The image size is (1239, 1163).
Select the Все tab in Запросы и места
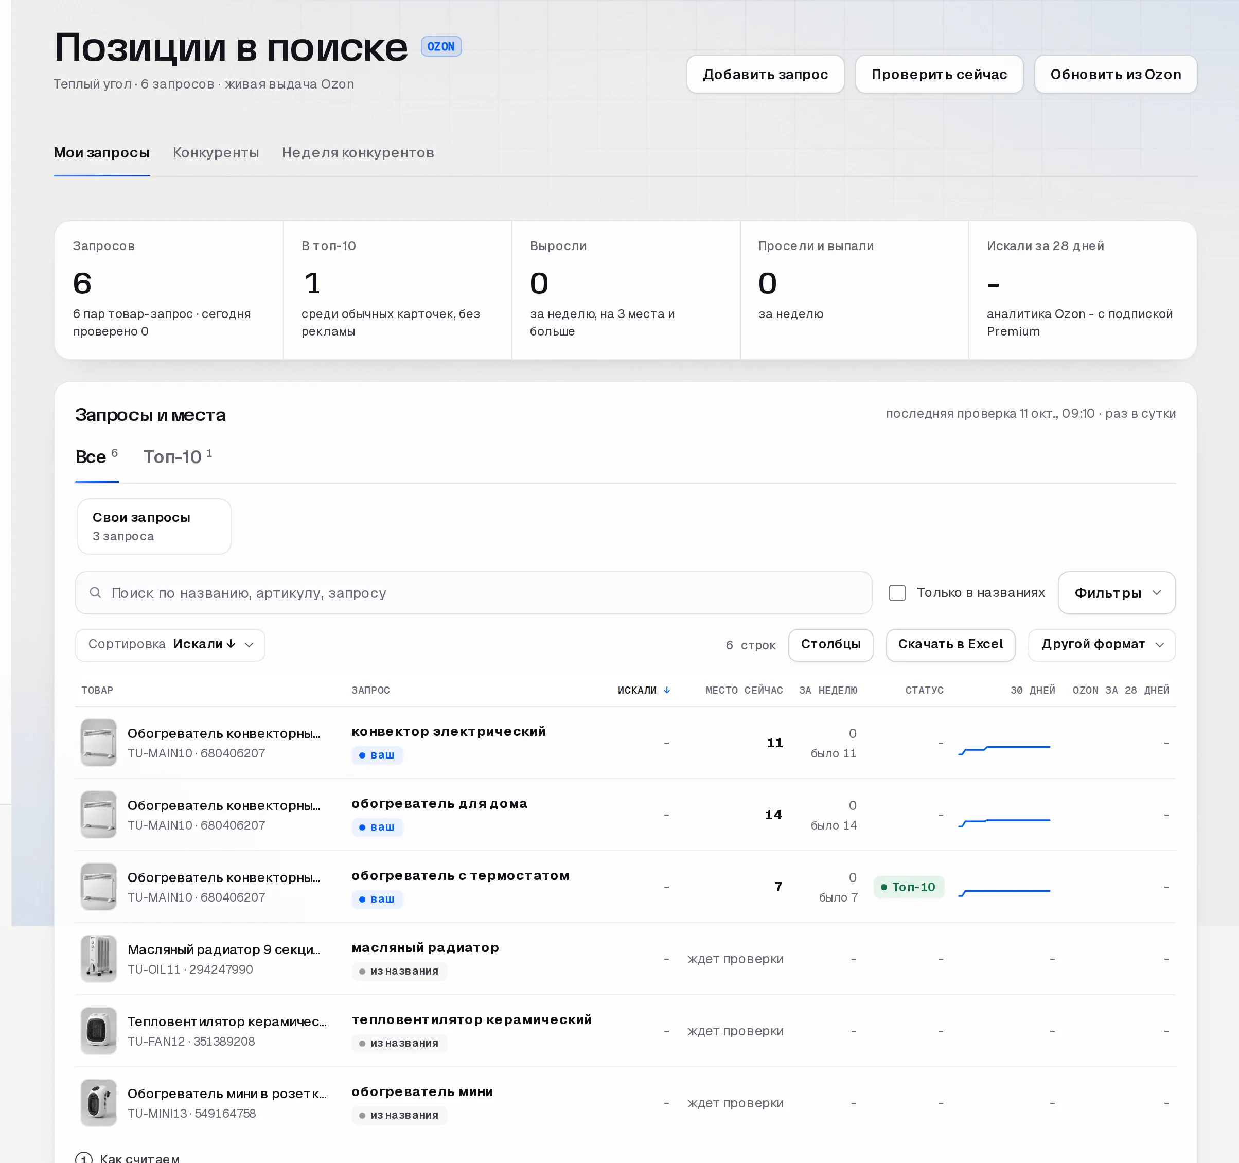pyautogui.click(x=97, y=457)
